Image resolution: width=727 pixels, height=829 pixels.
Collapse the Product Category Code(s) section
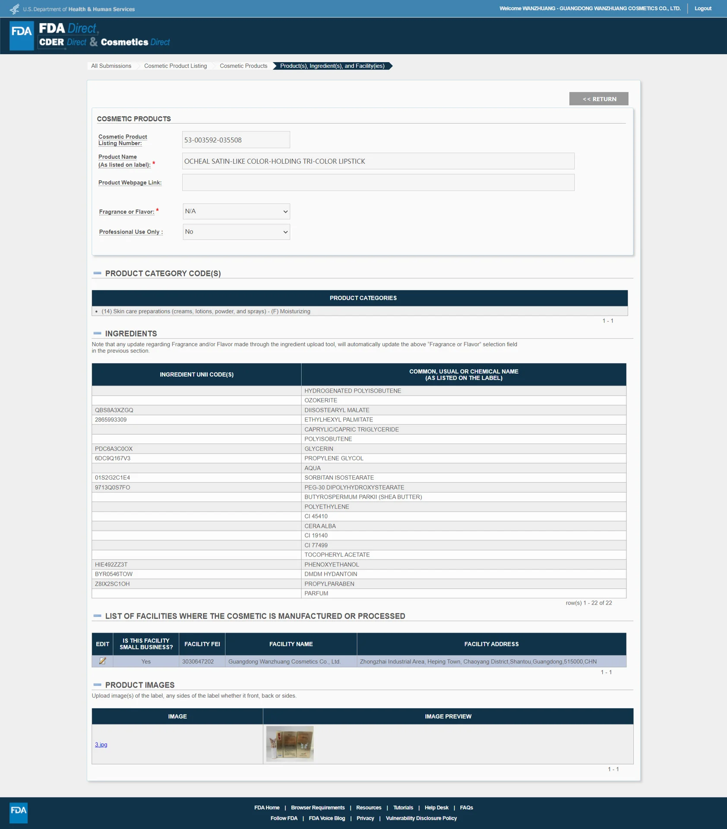click(98, 273)
